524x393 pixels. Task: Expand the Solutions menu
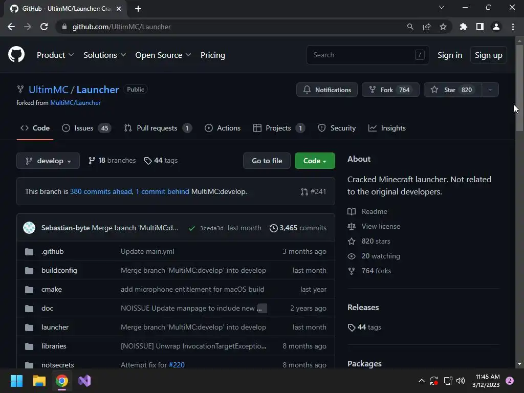pos(104,55)
